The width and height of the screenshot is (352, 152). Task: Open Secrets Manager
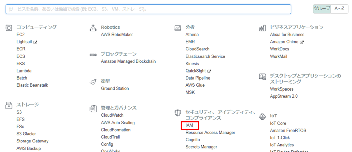click(x=201, y=147)
